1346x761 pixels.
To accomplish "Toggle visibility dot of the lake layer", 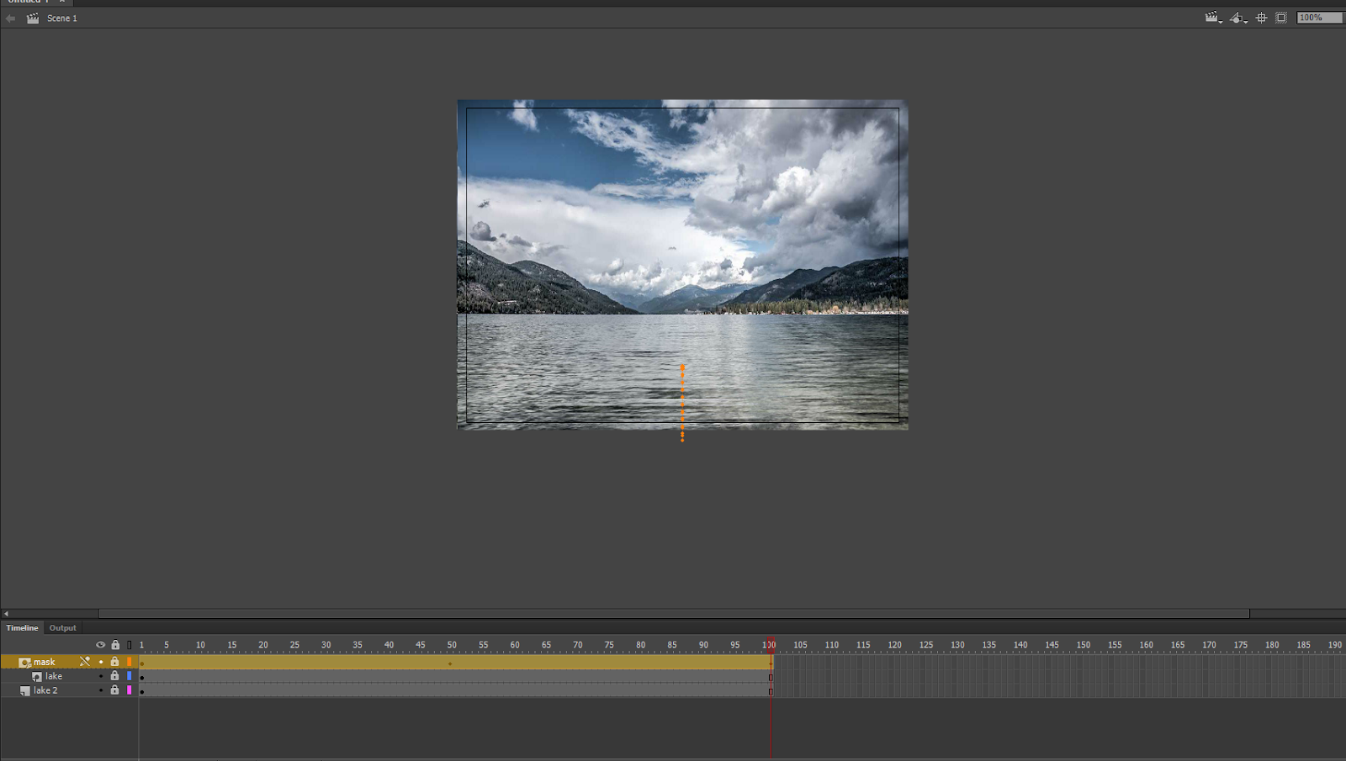I will [x=101, y=676].
